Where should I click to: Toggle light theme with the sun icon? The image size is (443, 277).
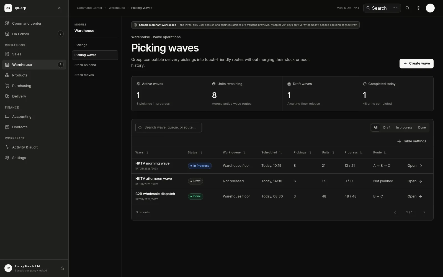coord(418,8)
